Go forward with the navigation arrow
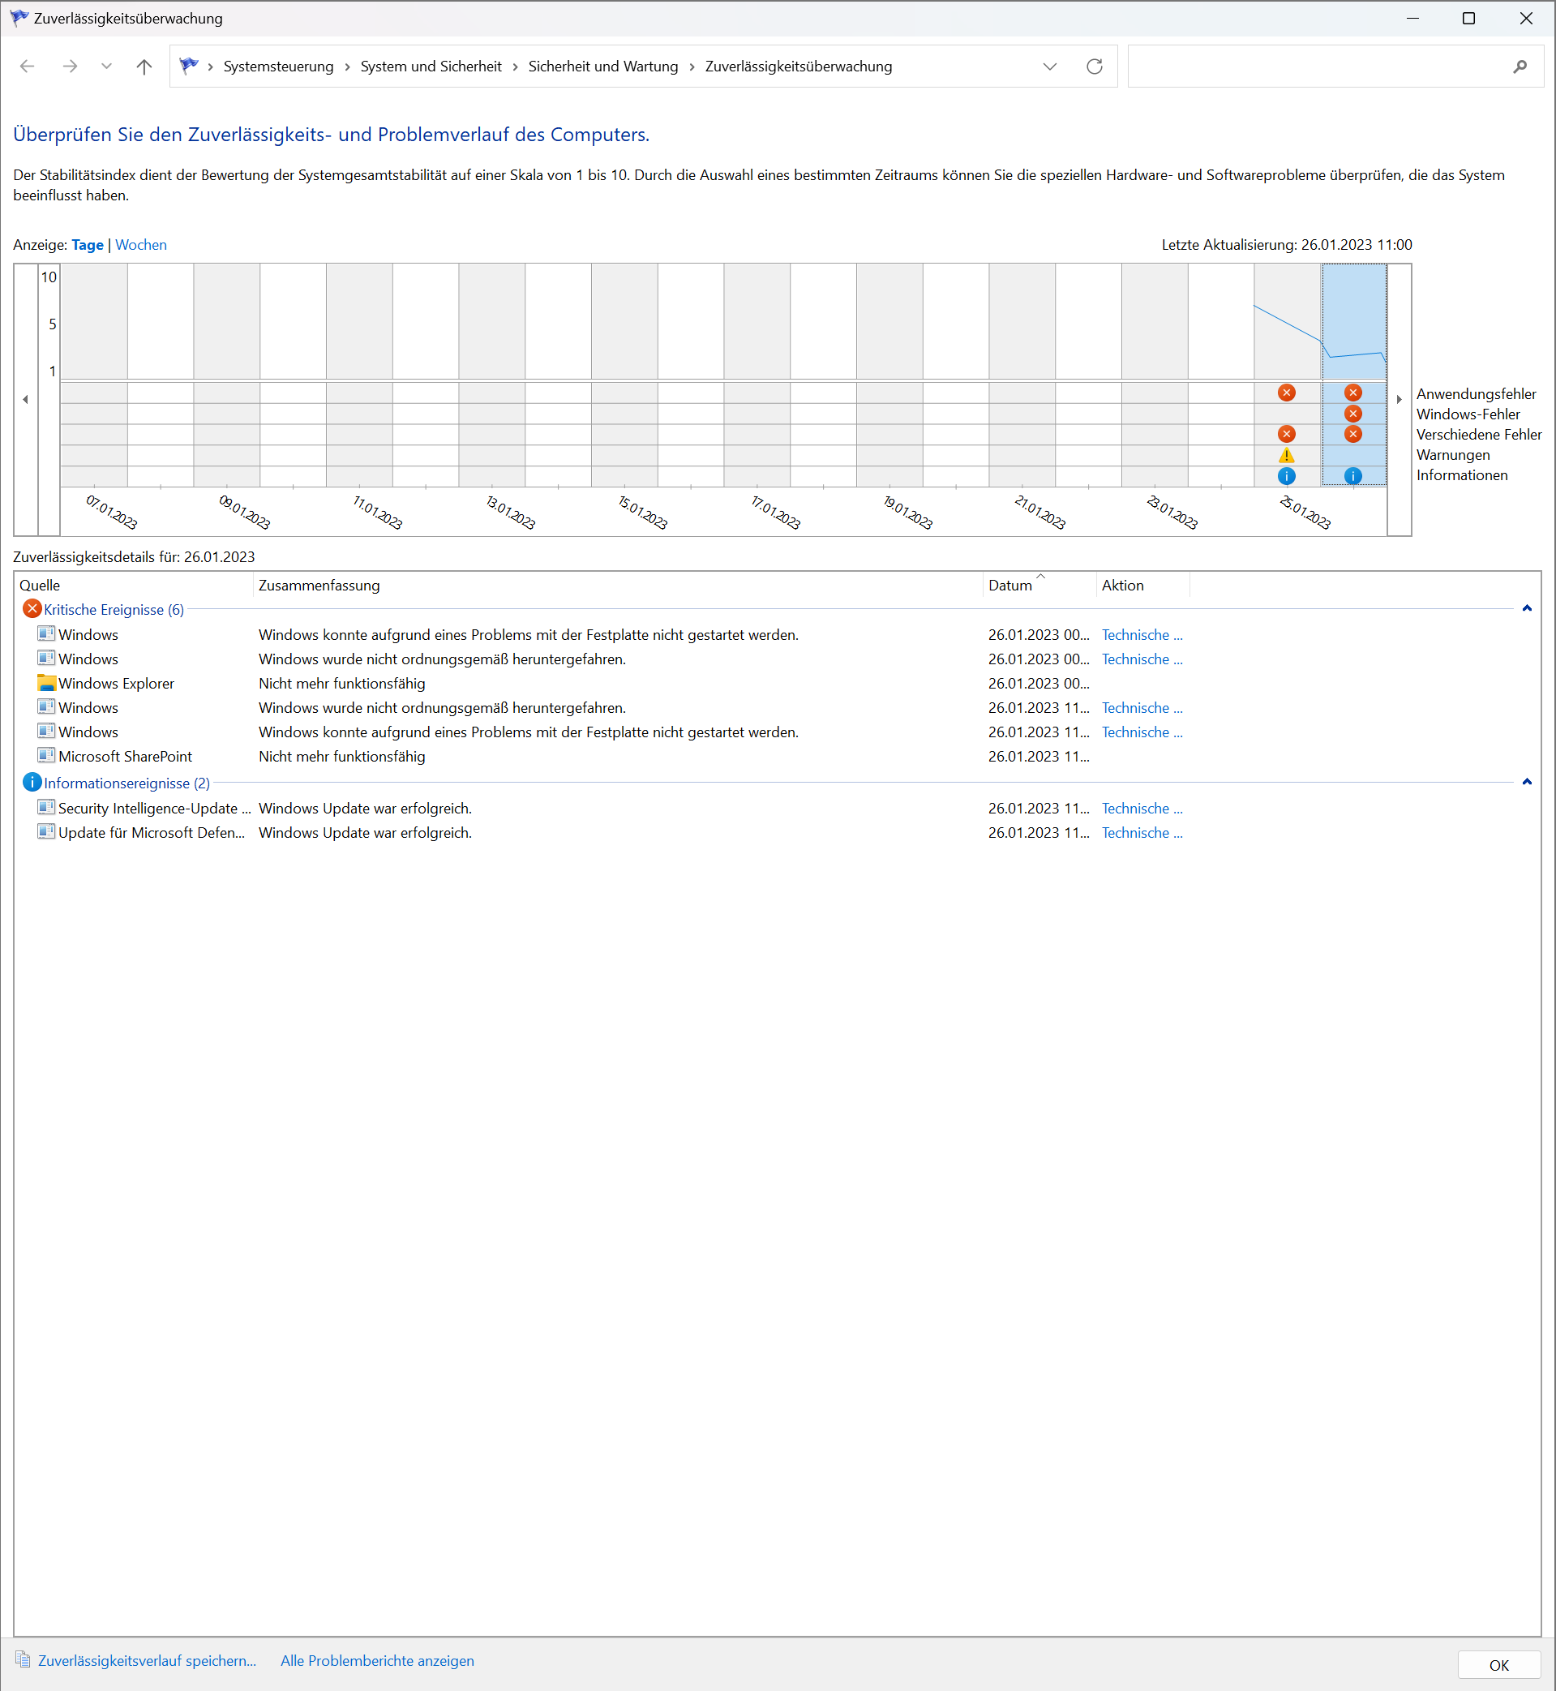 (70, 67)
